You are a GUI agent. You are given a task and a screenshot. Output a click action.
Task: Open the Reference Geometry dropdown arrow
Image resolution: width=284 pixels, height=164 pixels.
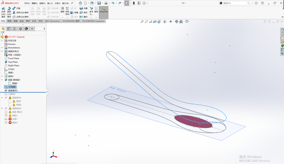pos(91,18)
